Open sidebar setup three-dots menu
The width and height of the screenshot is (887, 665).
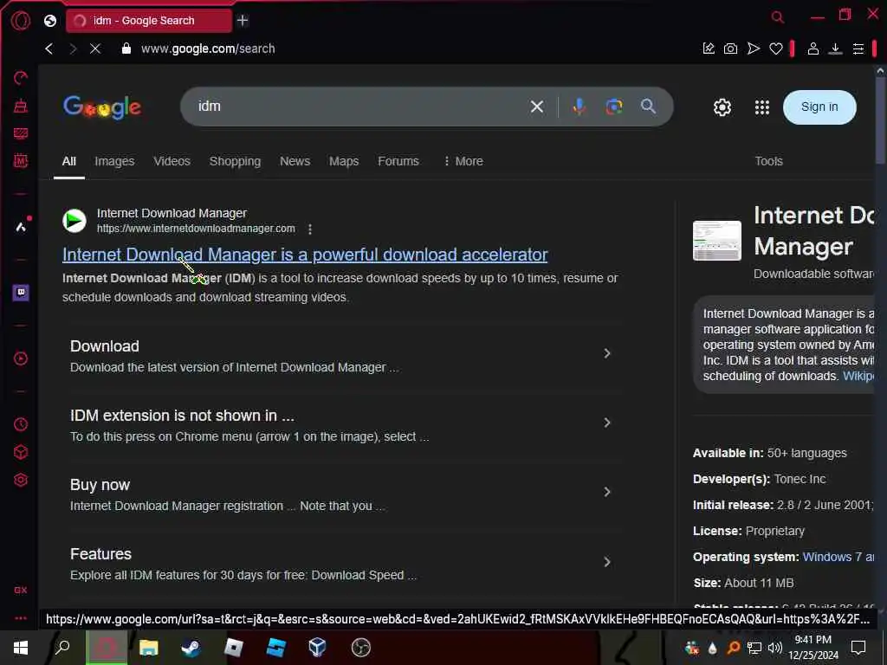point(21,618)
